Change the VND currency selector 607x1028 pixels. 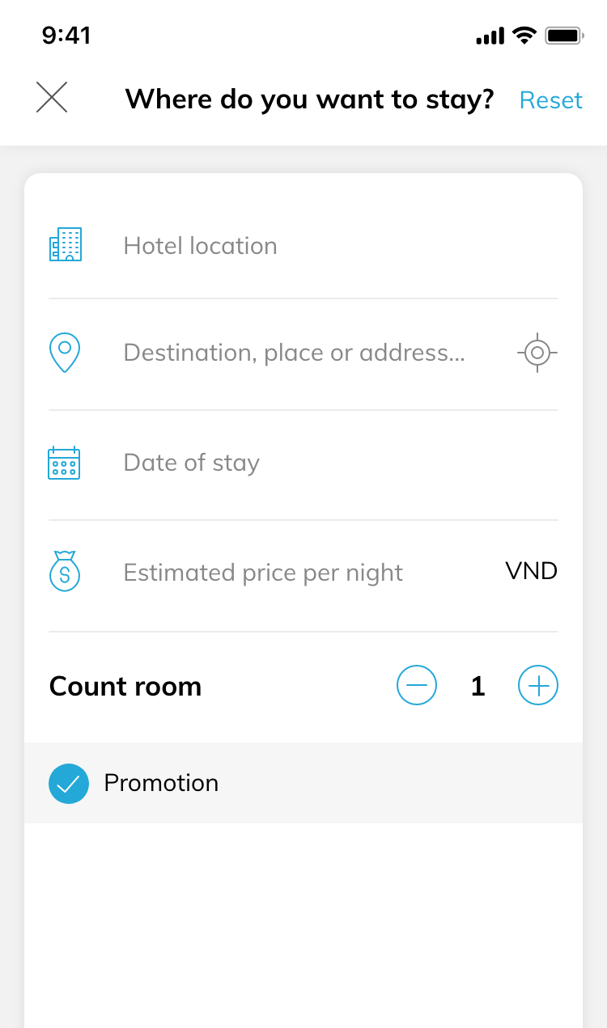532,571
